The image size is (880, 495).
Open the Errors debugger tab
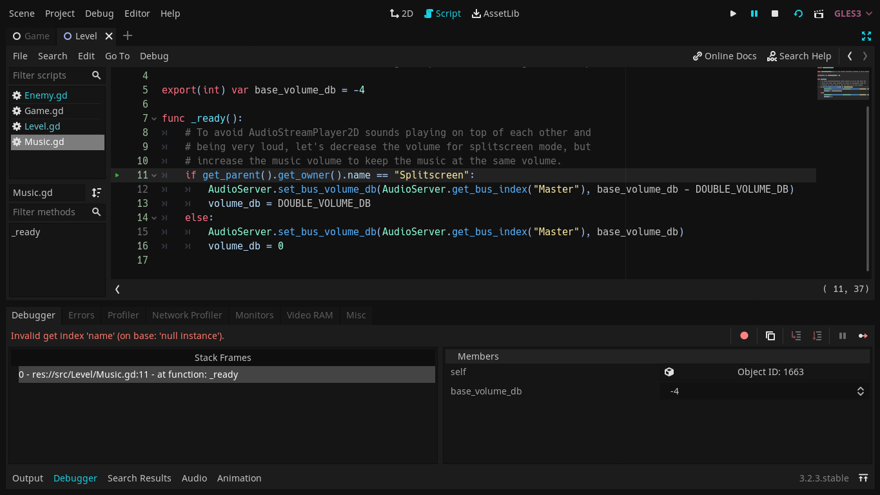[x=81, y=315]
